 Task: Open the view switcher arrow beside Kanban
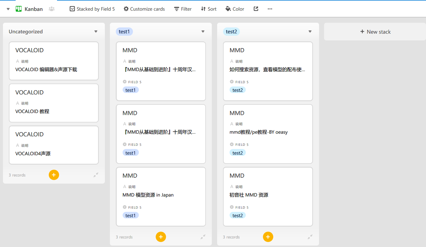coord(8,9)
